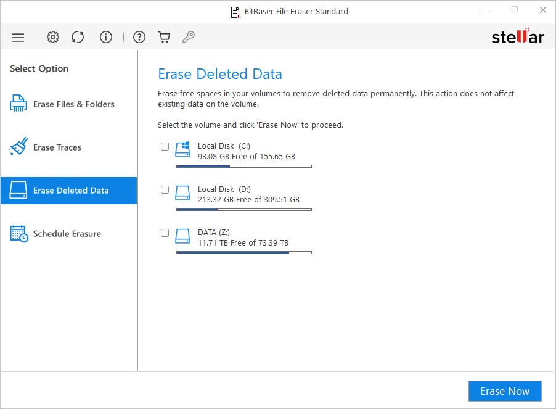The height and width of the screenshot is (409, 556).
Task: Click the refresh/update icon
Action: [78, 37]
